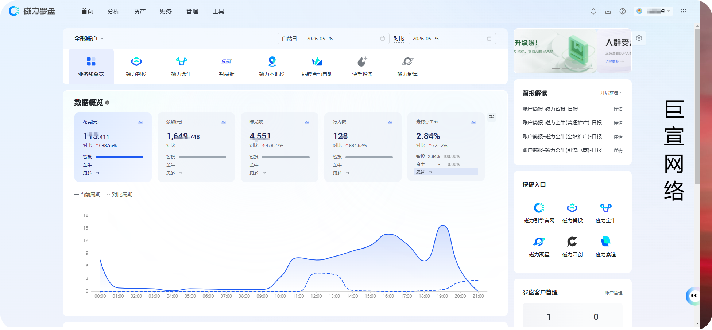
Task: Click the trend icon on 余额 card
Action: (224, 122)
